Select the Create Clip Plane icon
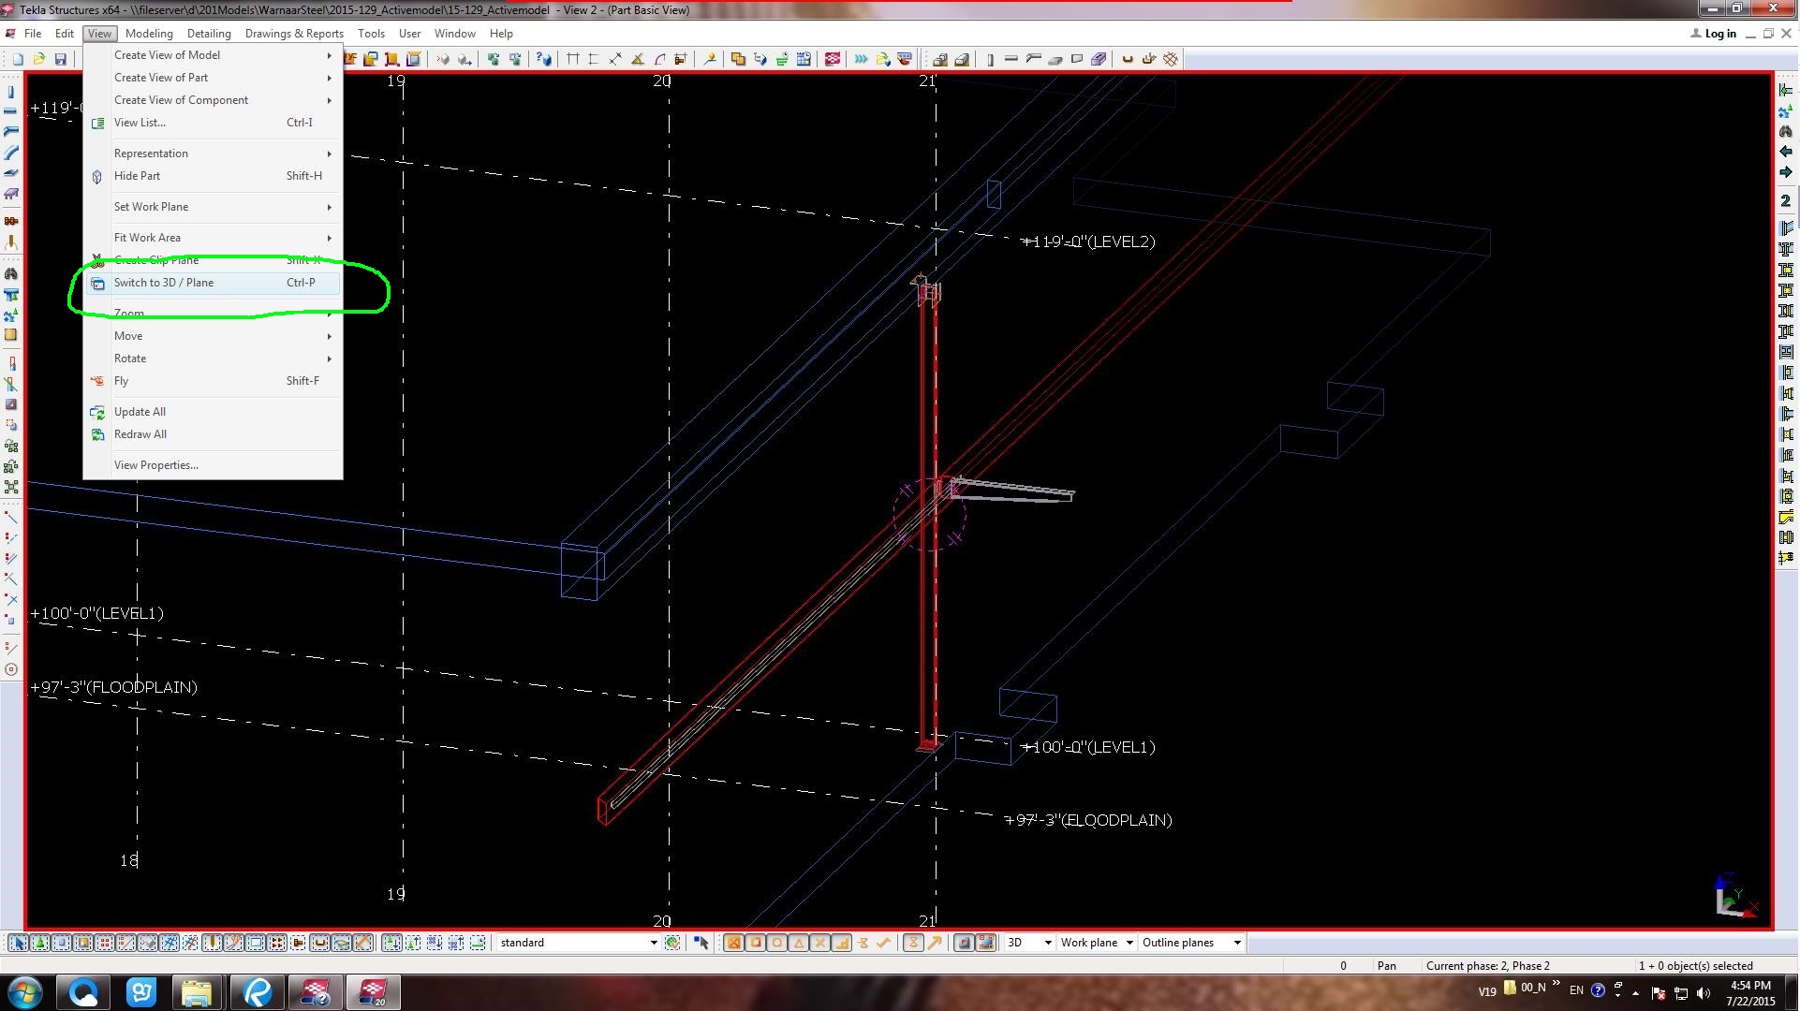This screenshot has height=1011, width=1800. pos(99,259)
